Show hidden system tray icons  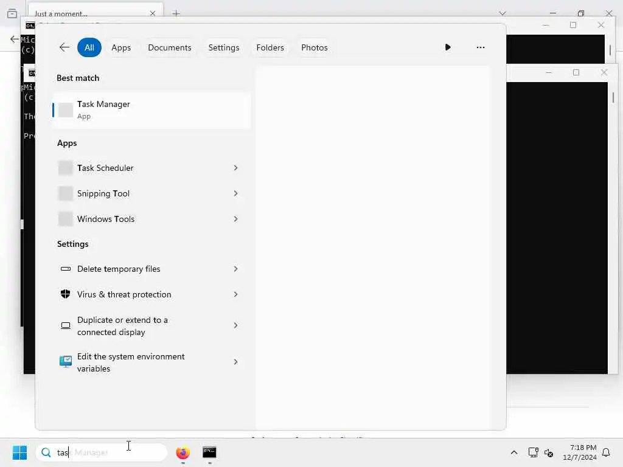click(513, 452)
